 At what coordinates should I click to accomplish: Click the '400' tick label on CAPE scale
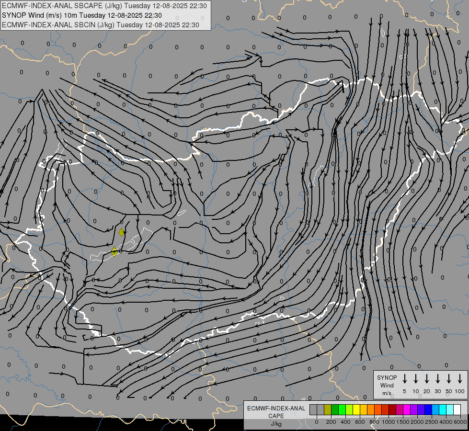[345, 422]
